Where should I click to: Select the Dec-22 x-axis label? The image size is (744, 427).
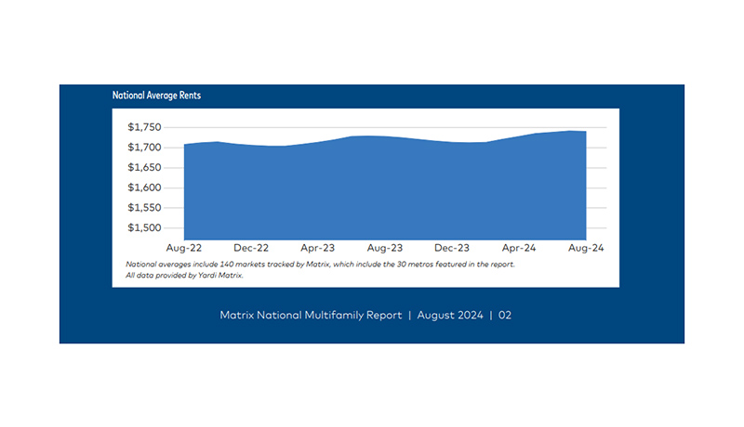tap(251, 250)
